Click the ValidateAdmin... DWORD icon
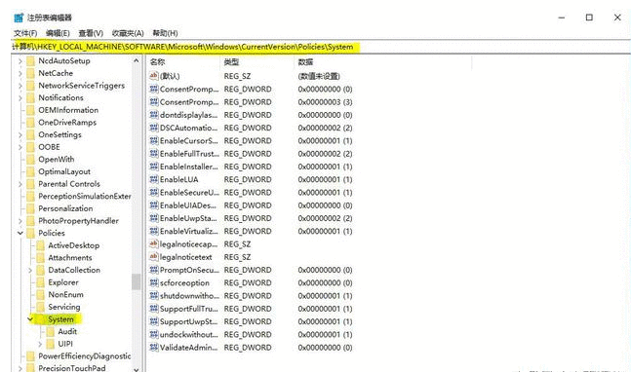 click(x=153, y=347)
